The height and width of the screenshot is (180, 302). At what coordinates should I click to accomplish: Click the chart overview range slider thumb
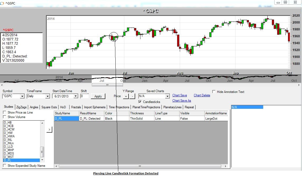107,85
